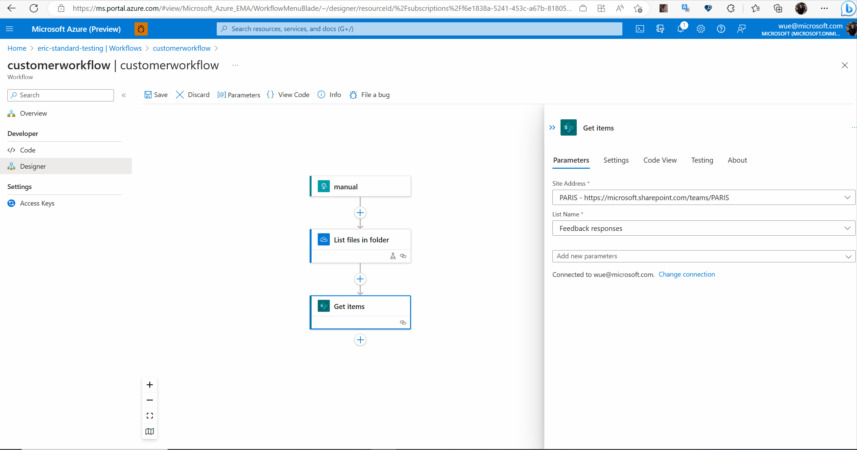Open the minimap icon in the canvas controls

[149, 431]
